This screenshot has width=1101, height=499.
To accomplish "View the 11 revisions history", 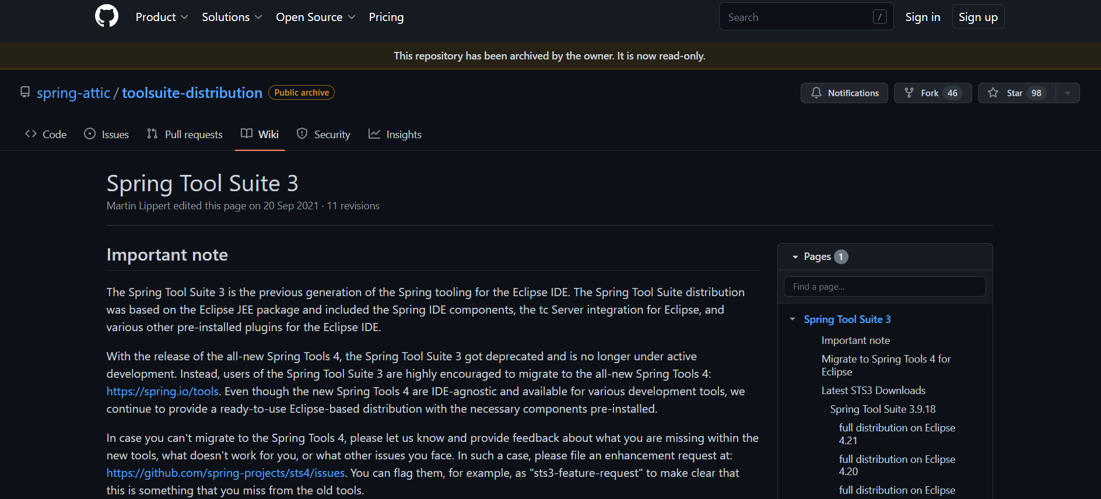I will tap(353, 206).
